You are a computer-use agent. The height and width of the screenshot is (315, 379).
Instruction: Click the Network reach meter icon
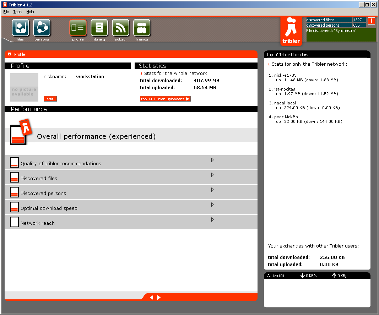(14, 222)
